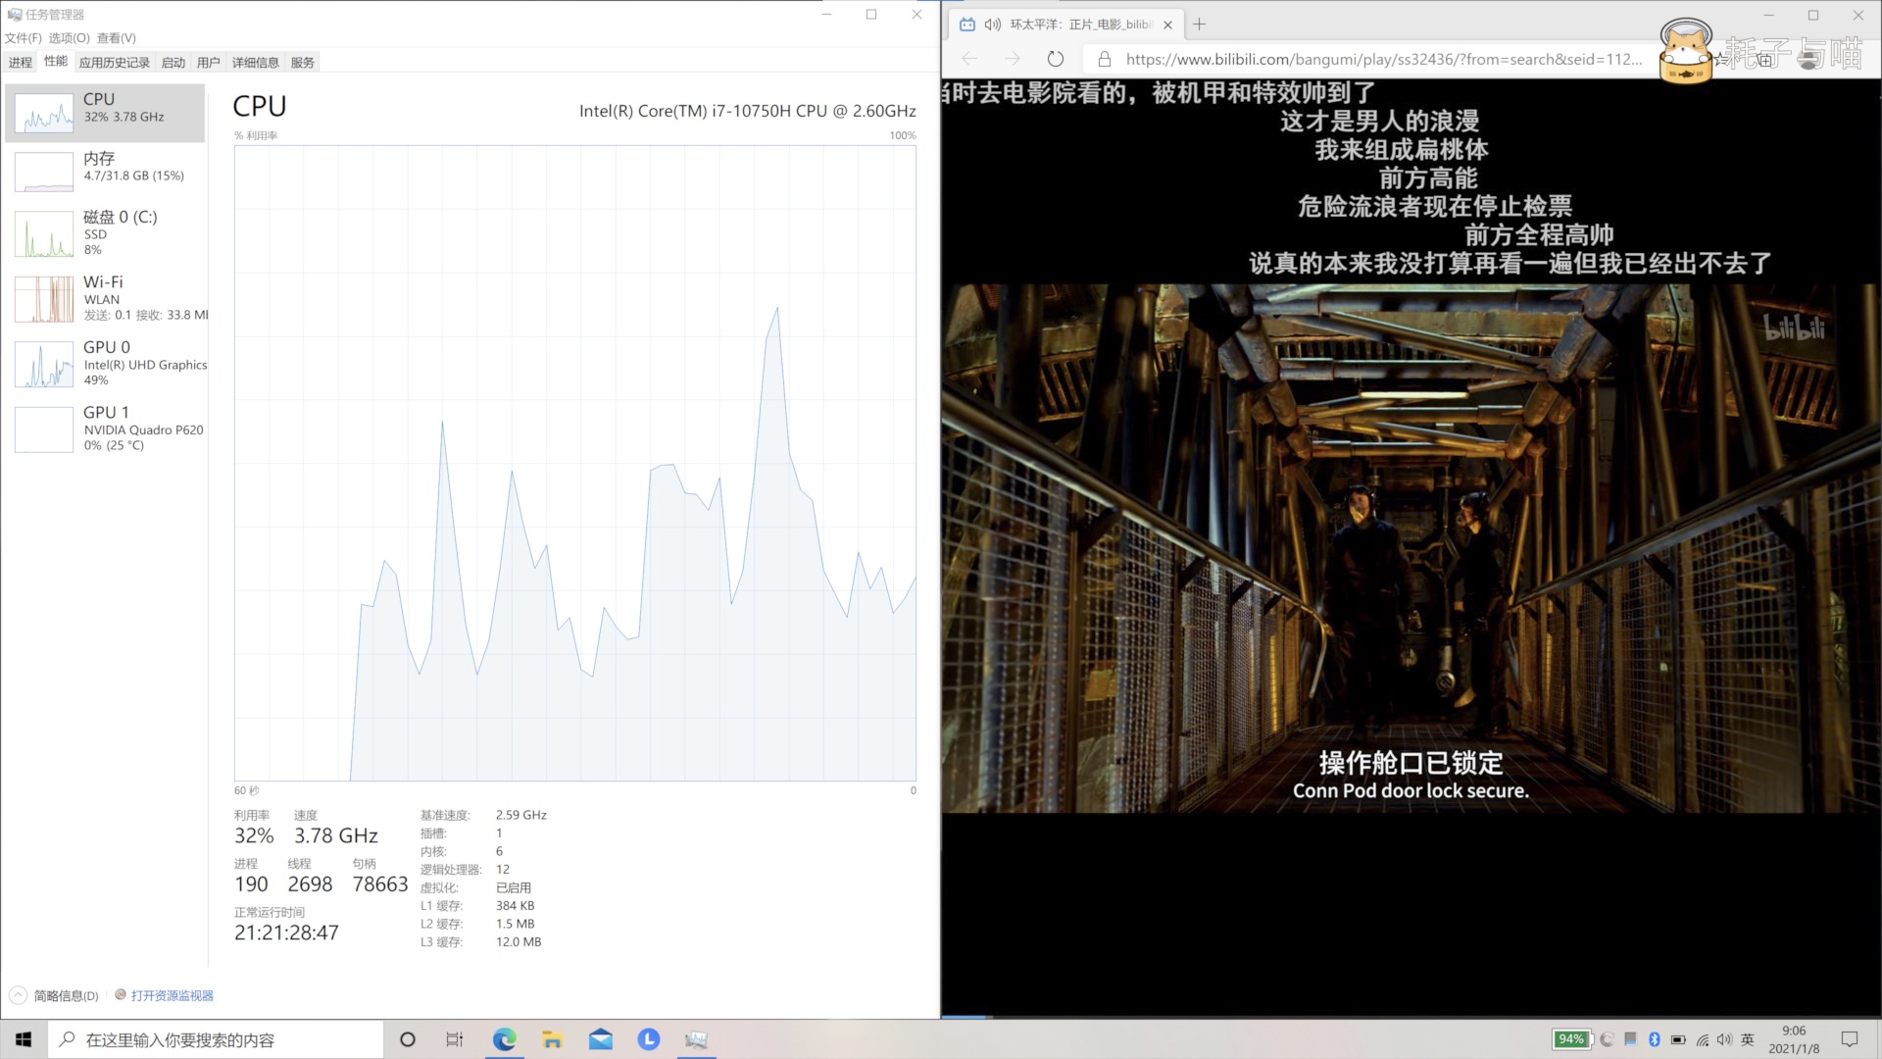Switch to the 服务 tab
The width and height of the screenshot is (1882, 1059).
303,63
